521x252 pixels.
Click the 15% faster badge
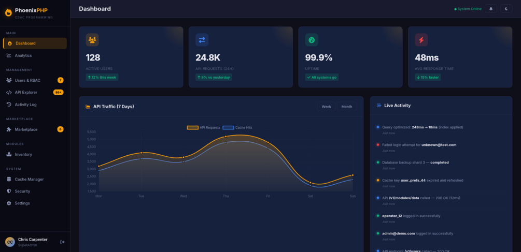pos(428,77)
